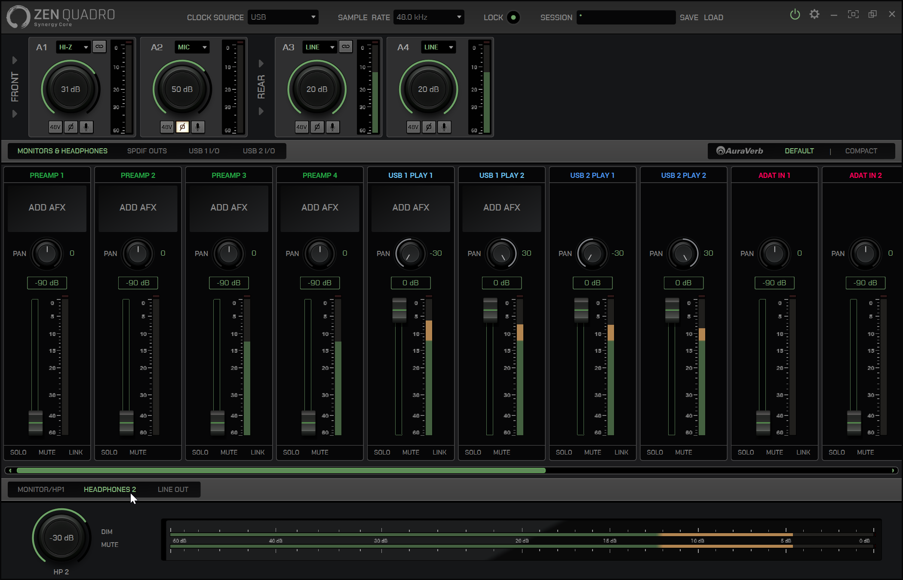Image resolution: width=903 pixels, height=580 pixels.
Task: Select the MONITOR/HP1 output tab
Action: [x=41, y=489]
